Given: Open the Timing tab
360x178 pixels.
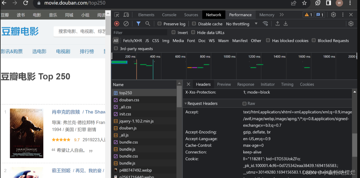Looking at the screenshot, I should point(287,84).
